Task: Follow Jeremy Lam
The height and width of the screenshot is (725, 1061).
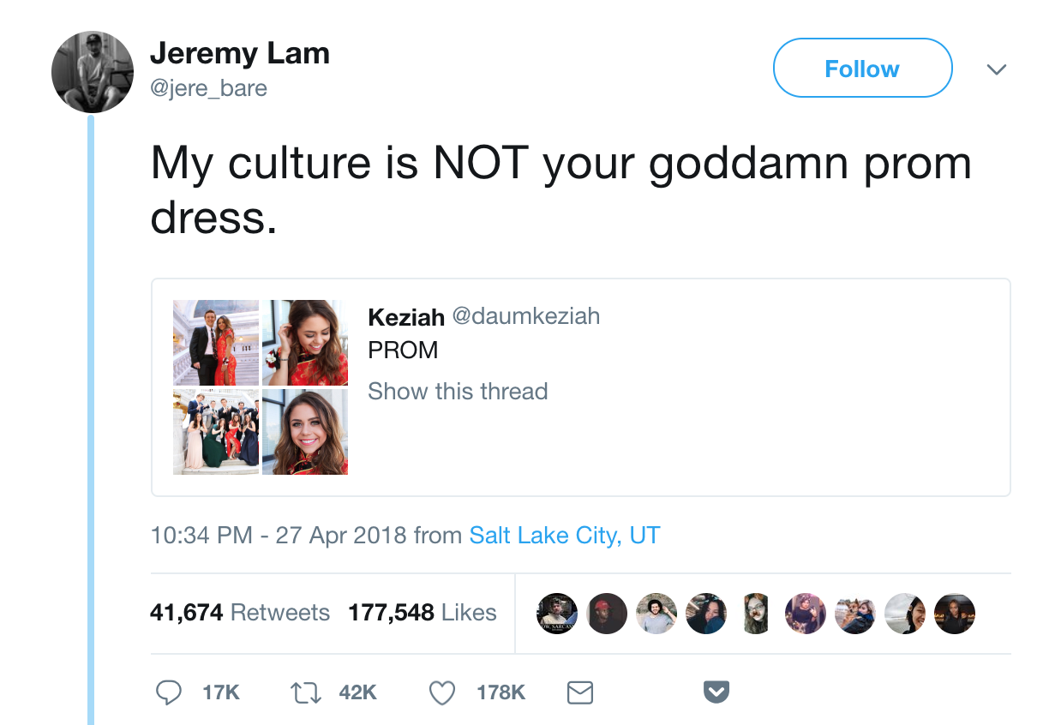Action: (x=862, y=69)
